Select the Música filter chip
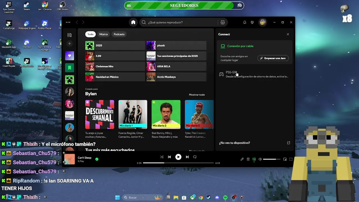The image size is (359, 202). click(x=103, y=34)
